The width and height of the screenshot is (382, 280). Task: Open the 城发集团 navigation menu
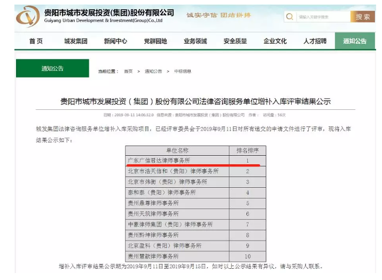click(x=75, y=42)
